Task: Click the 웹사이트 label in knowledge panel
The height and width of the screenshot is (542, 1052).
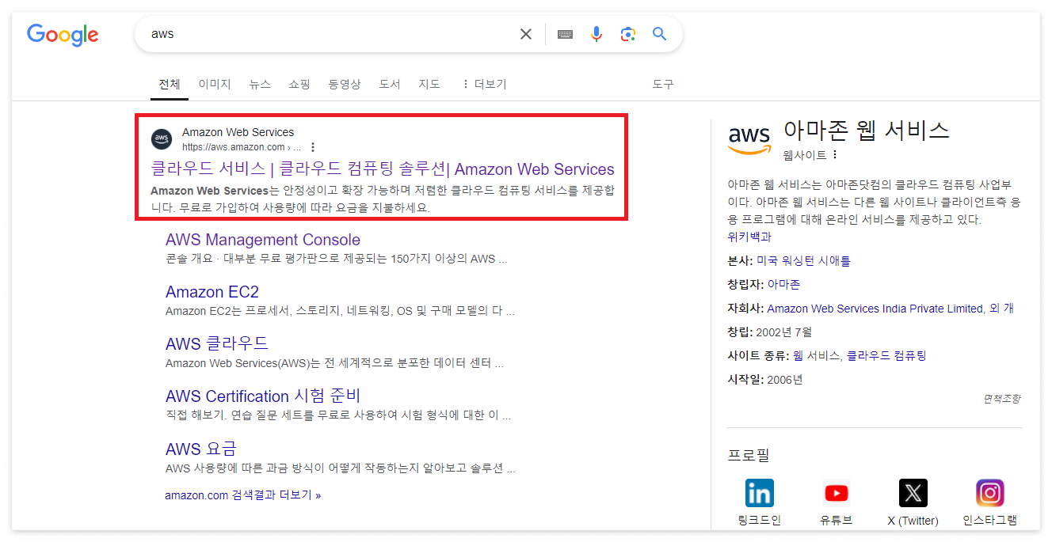Action: [805, 154]
